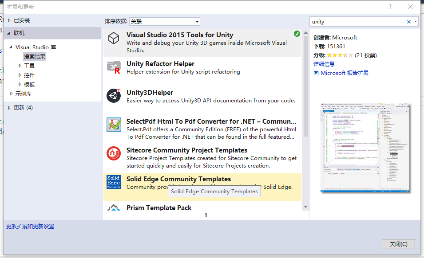Expand the 示例库 tree node
The width and height of the screenshot is (424, 258).
click(12, 94)
